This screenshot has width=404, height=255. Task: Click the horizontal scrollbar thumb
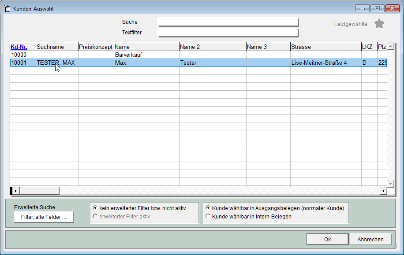39,191
